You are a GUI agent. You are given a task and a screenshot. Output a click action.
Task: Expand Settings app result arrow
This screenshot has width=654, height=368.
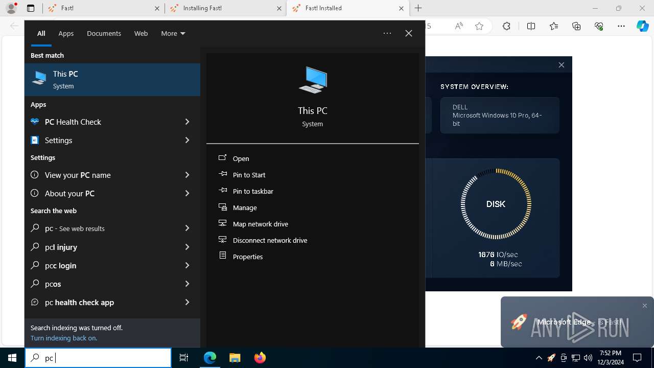pos(187,140)
